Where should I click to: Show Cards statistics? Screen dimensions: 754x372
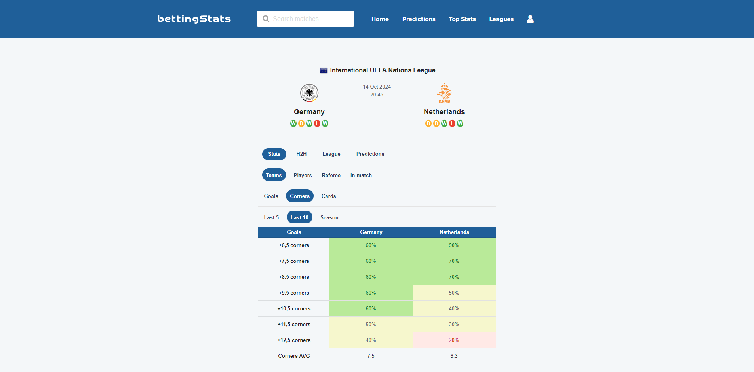[329, 196]
